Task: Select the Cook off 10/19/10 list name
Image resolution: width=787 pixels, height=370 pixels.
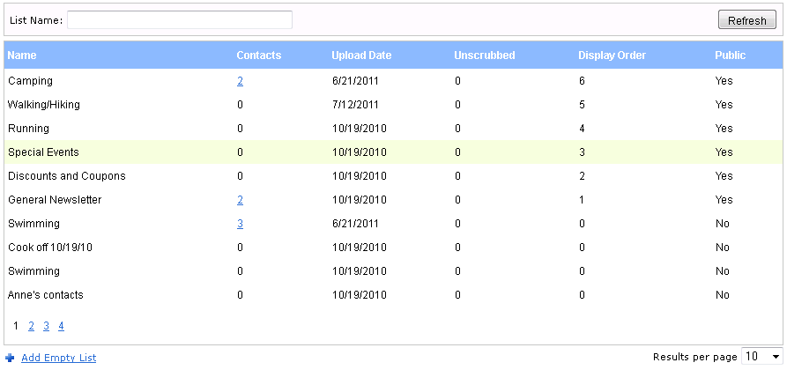Action: point(50,248)
